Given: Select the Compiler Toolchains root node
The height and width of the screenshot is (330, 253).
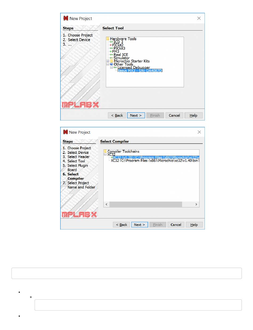Looking at the screenshot, I should pos(123,151).
